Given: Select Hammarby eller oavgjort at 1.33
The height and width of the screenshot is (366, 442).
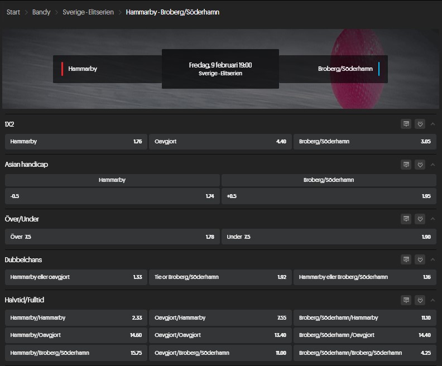Looking at the screenshot, I should pyautogui.click(x=76, y=277).
